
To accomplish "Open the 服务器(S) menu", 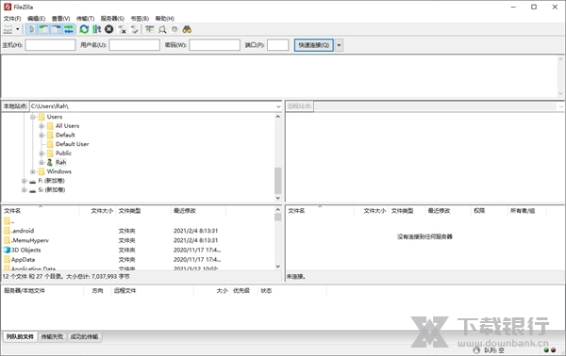I will coord(112,19).
